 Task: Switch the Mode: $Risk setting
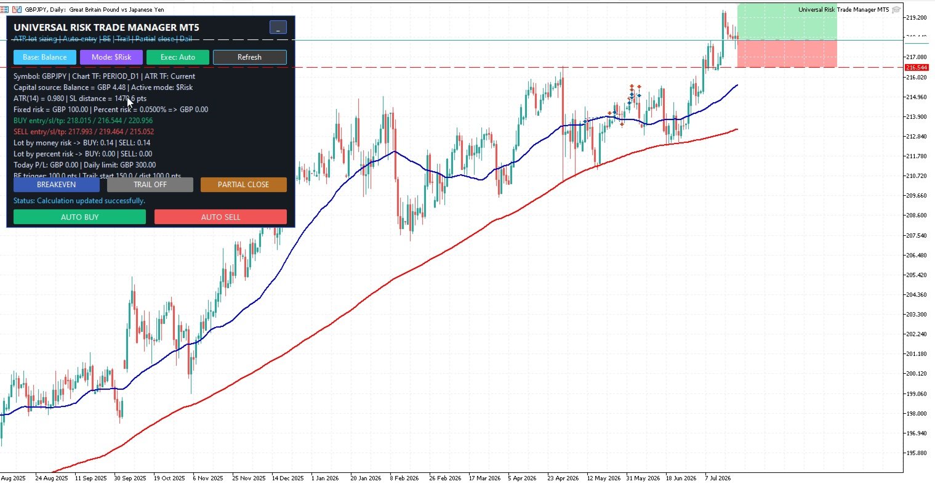tap(111, 57)
